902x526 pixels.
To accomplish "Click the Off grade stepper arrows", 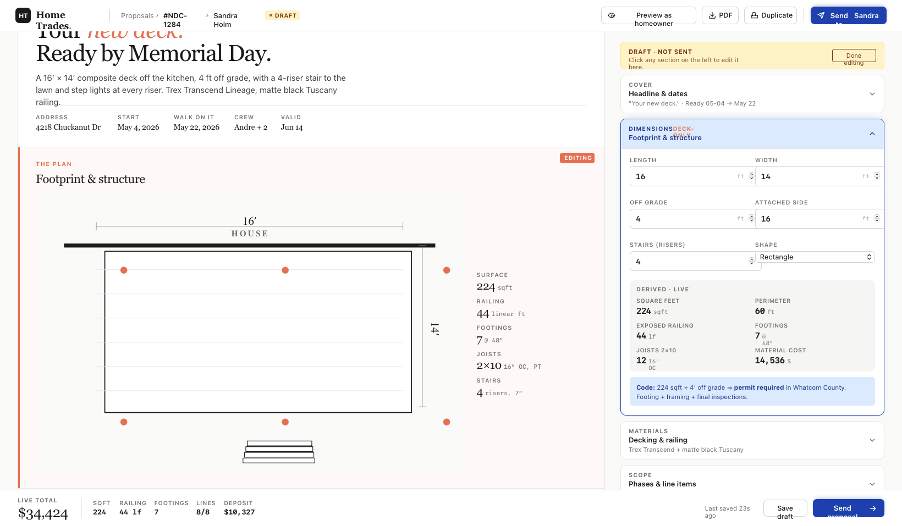I will (x=751, y=218).
